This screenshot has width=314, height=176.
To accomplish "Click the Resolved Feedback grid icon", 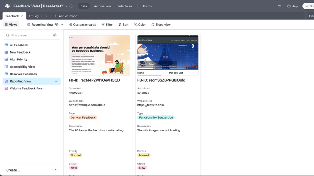I will click(7, 74).
